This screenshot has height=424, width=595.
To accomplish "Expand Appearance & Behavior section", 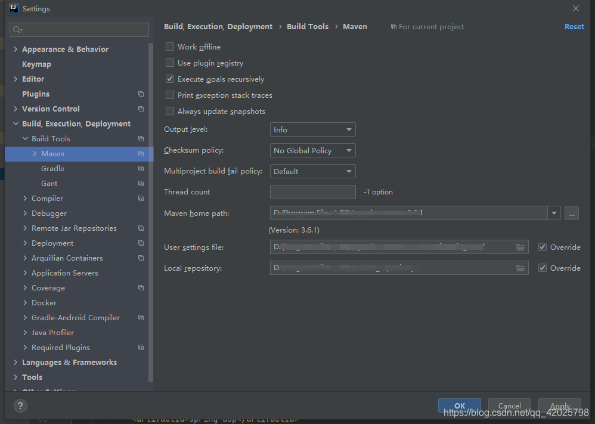I will tap(16, 49).
